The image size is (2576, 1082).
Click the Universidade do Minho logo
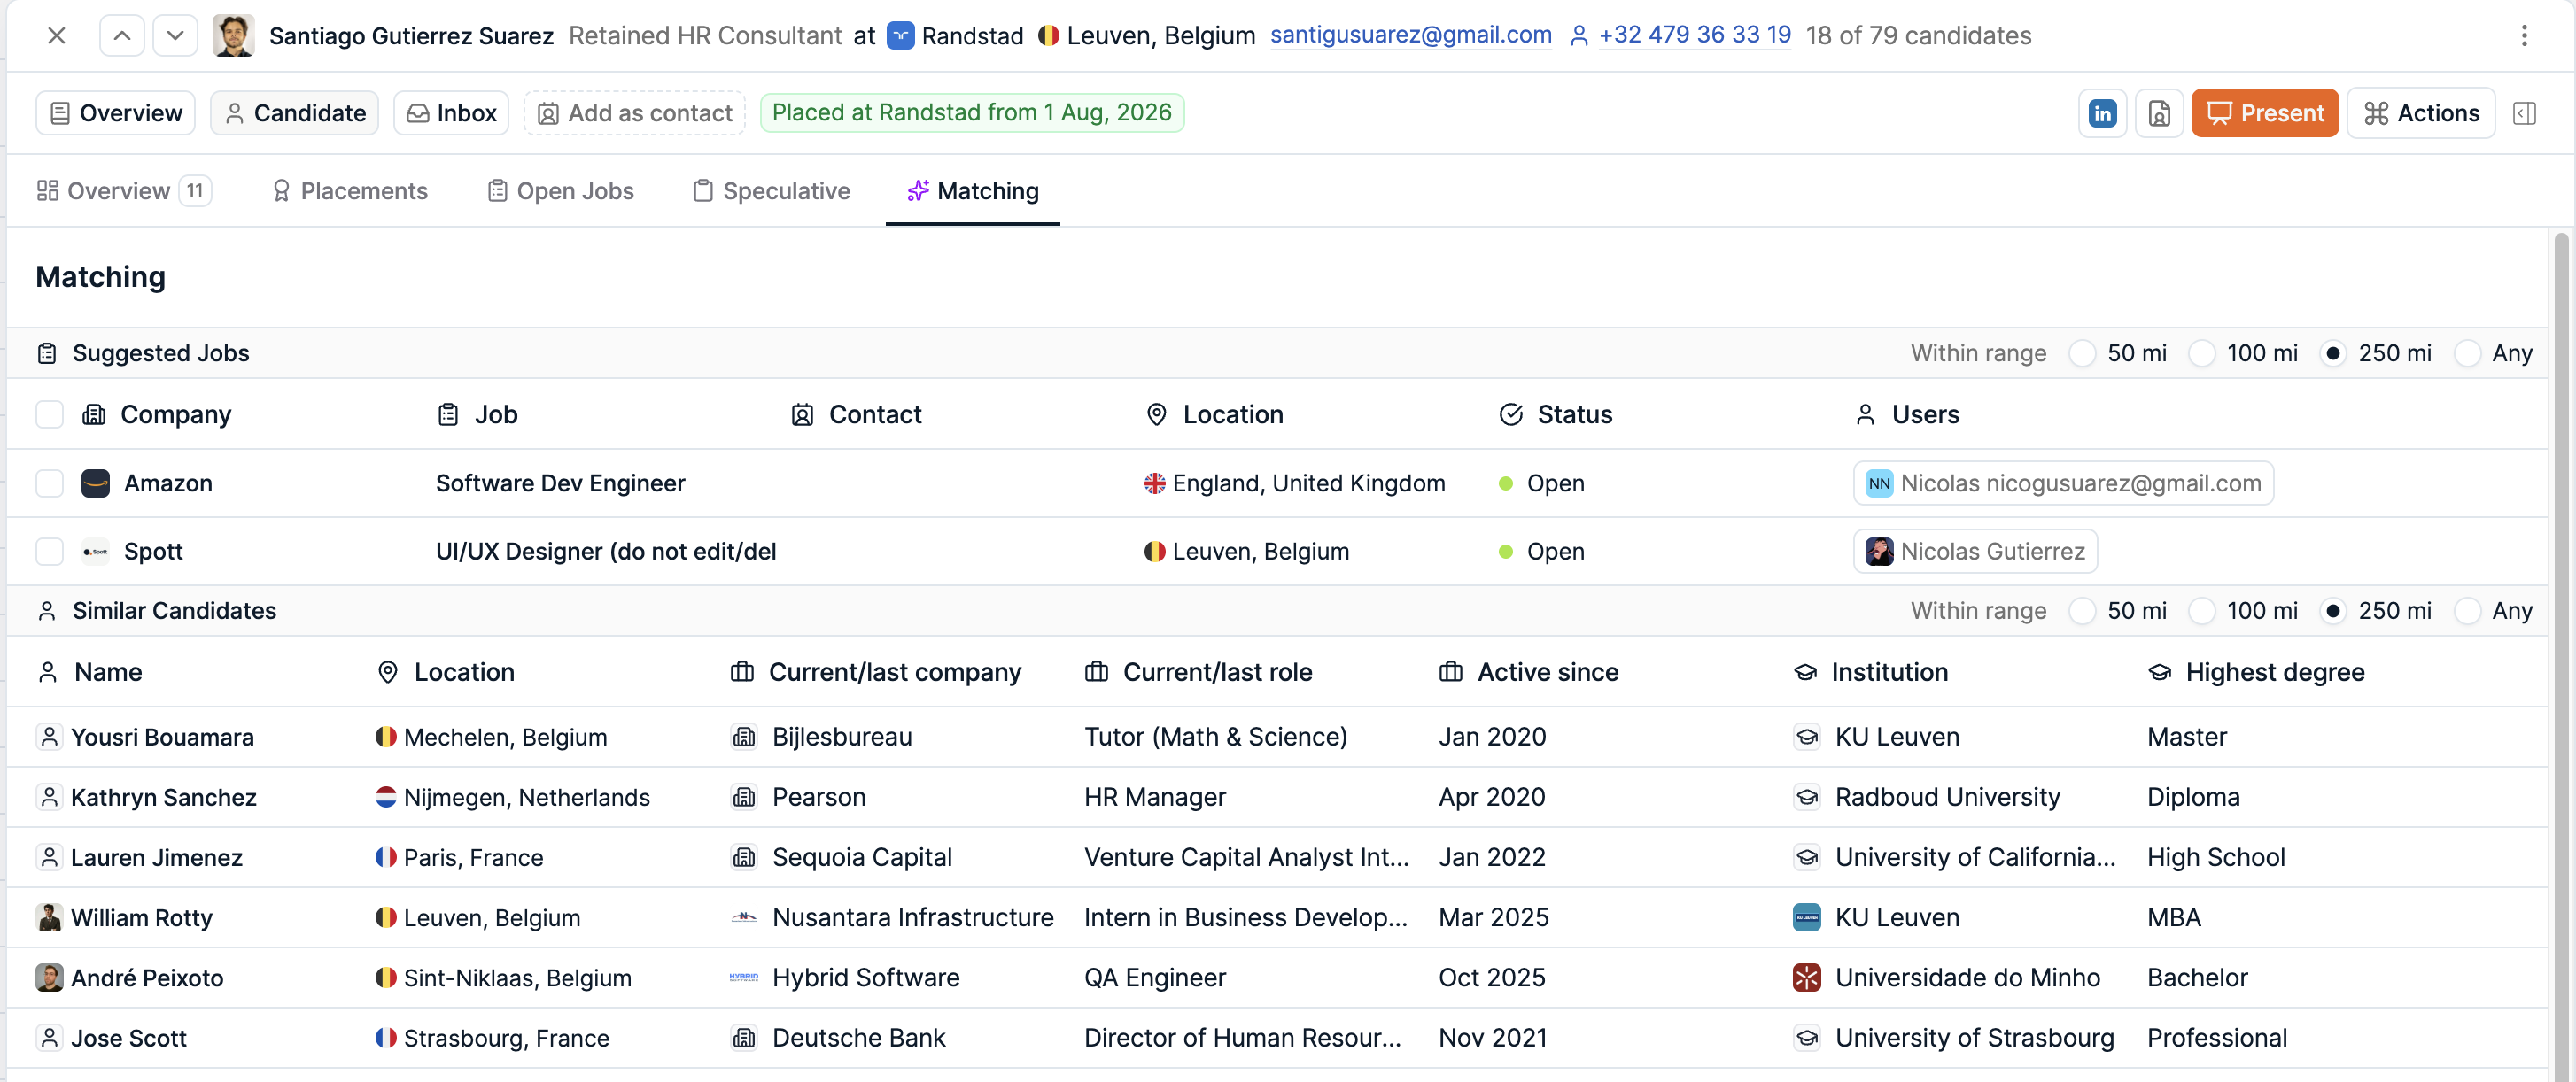pyautogui.click(x=1806, y=978)
